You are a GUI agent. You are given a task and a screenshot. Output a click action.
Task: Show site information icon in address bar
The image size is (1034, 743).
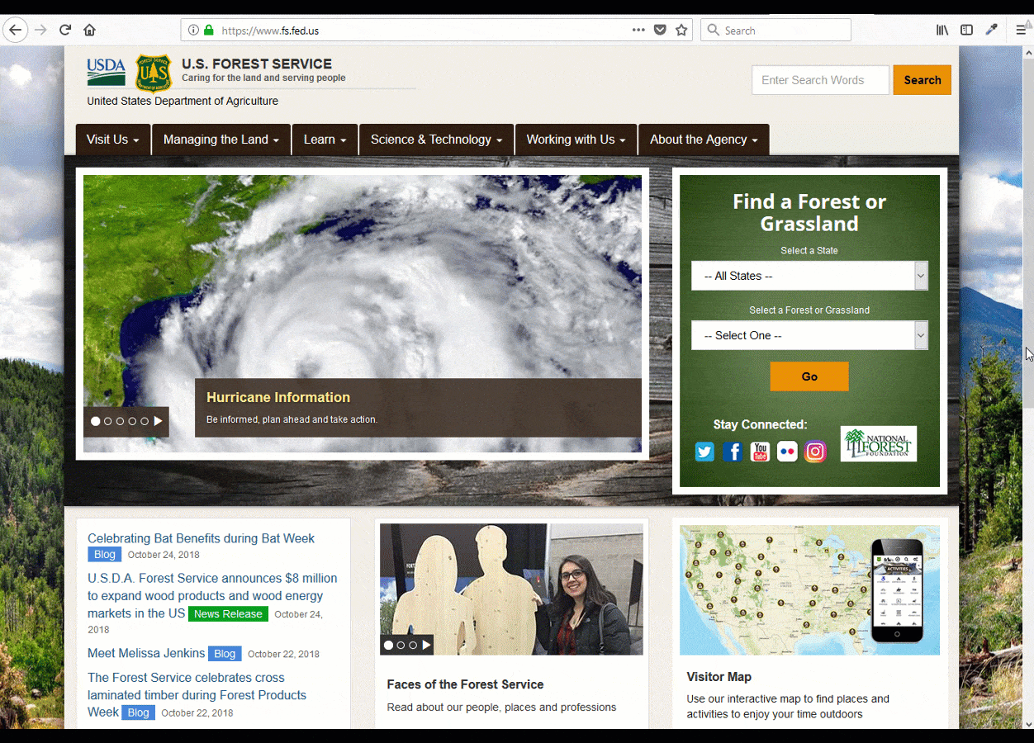click(193, 31)
